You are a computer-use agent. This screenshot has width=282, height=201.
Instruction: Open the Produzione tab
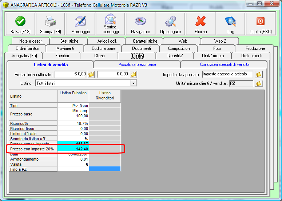tap(255, 48)
